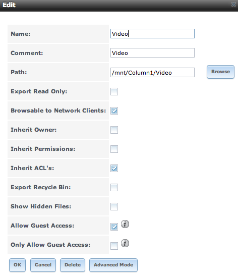Click the Browse button for Path
Screen dimensions: 238x277
point(220,72)
